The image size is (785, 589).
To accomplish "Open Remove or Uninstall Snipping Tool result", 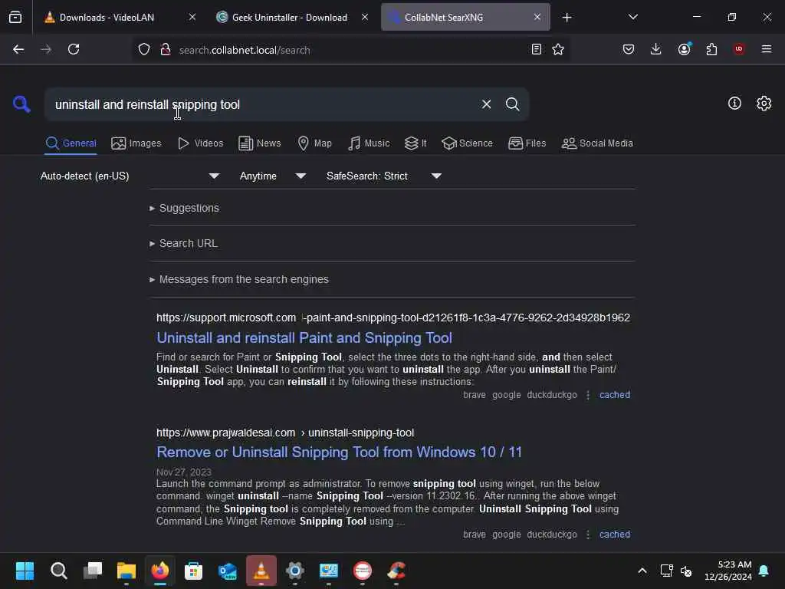I will click(339, 452).
